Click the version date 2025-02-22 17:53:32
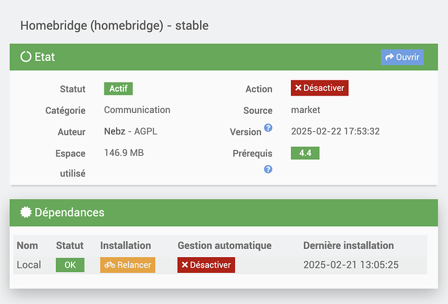Viewport: 448px width, 304px height. (x=335, y=131)
